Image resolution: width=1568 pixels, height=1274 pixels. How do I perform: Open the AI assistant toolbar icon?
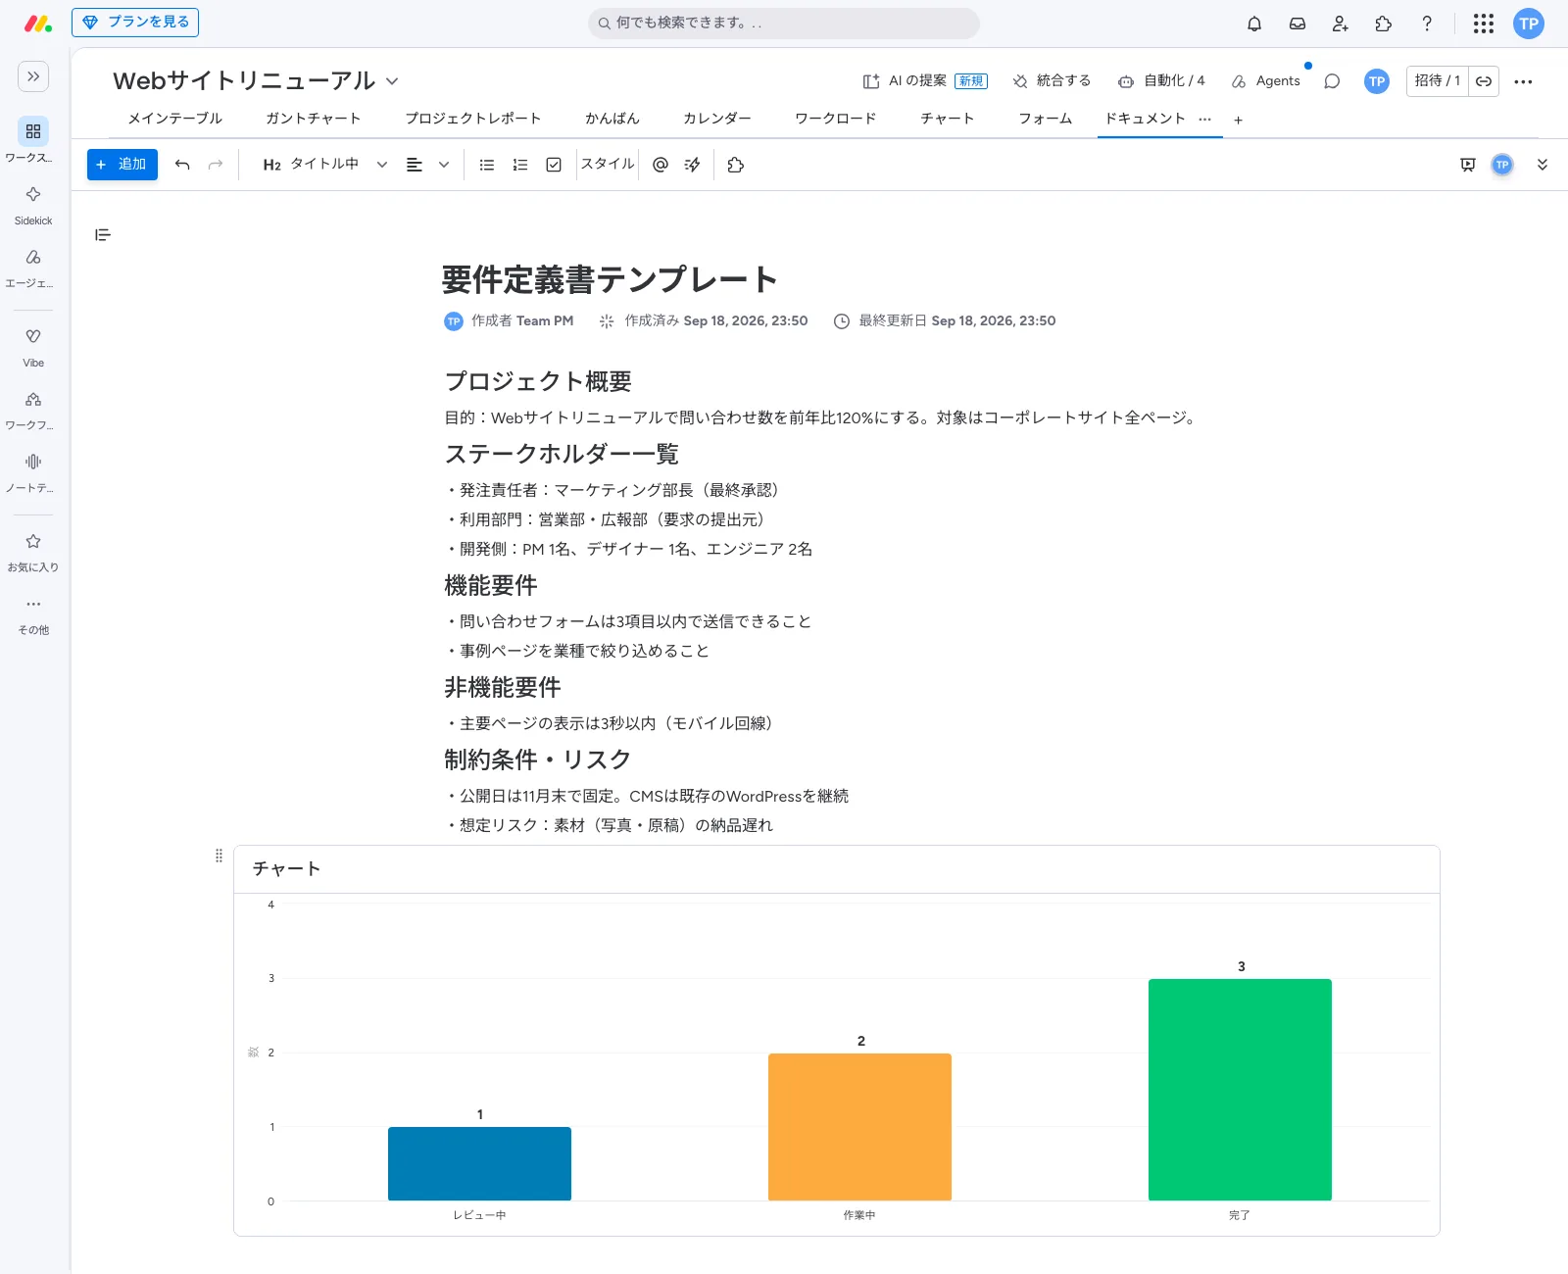[693, 165]
